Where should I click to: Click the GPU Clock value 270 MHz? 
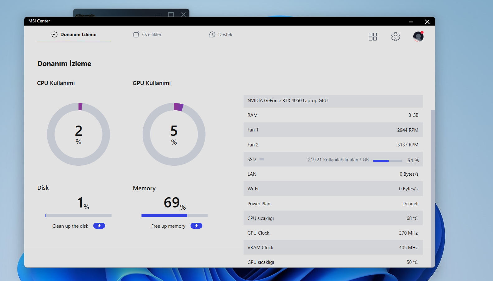tap(408, 233)
